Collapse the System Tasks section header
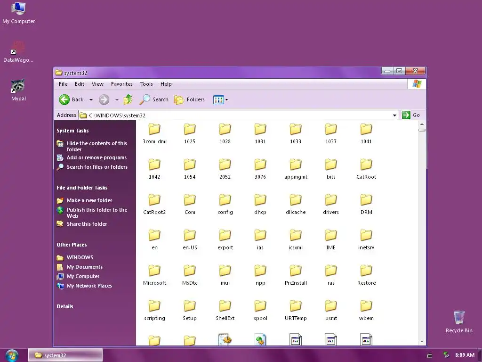The height and width of the screenshot is (362, 482). (x=72, y=131)
